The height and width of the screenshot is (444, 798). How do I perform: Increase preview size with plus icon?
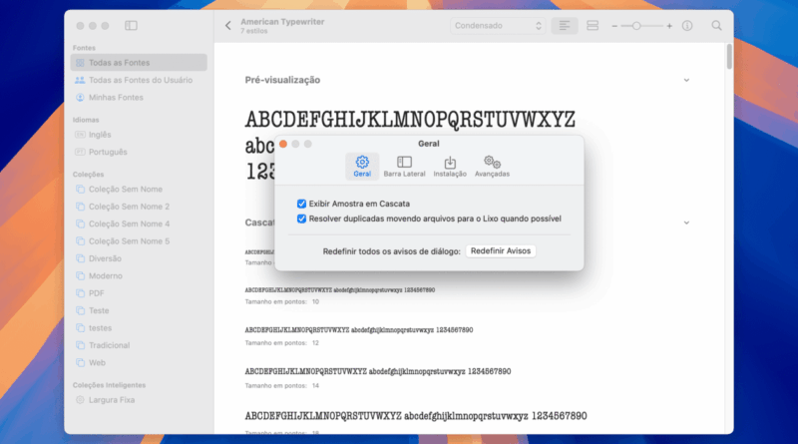point(669,26)
